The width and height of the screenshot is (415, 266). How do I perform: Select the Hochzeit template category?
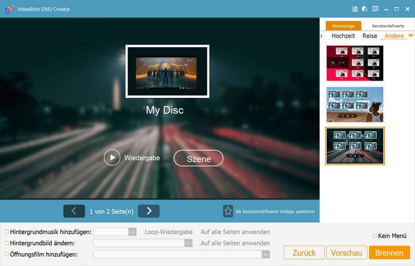(343, 36)
